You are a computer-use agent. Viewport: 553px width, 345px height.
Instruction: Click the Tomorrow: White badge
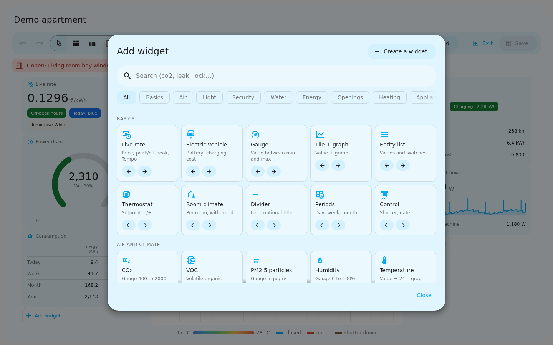[49, 125]
